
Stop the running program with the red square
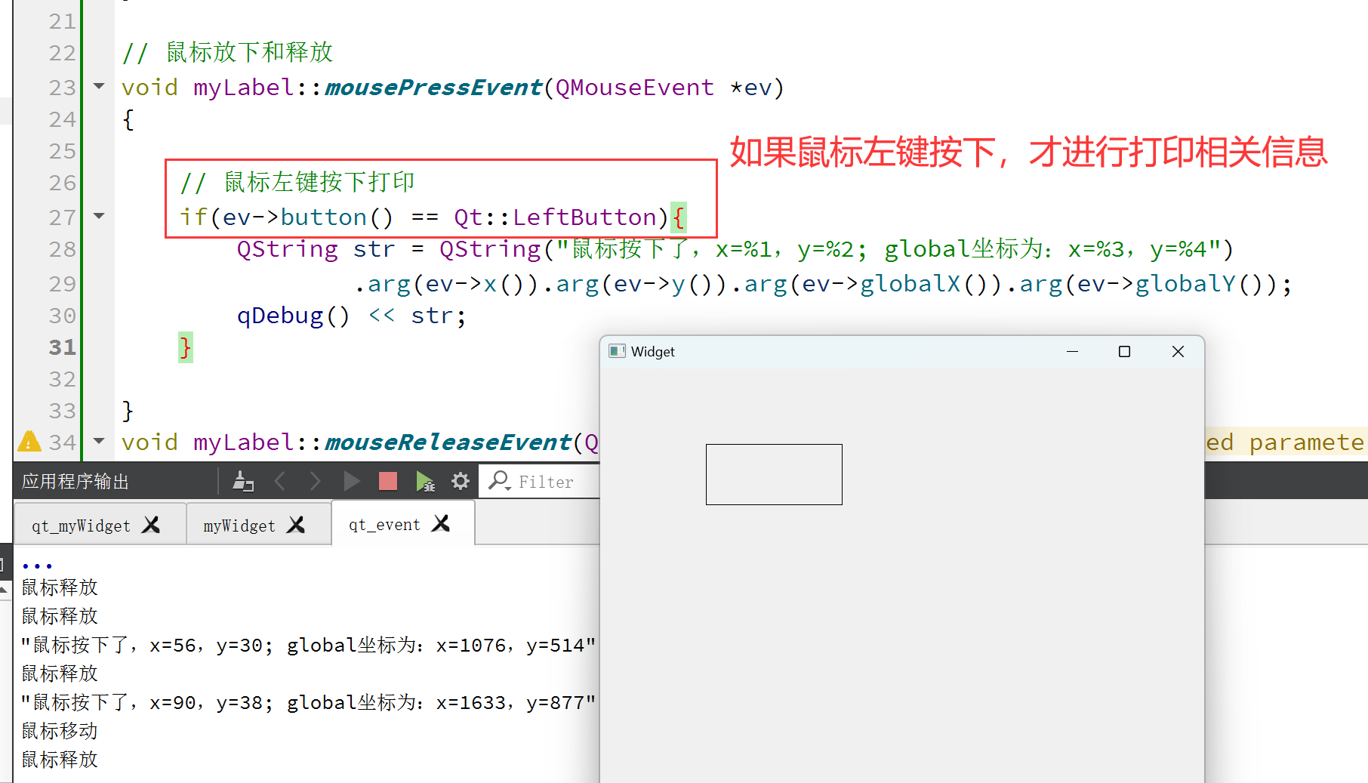click(x=388, y=481)
